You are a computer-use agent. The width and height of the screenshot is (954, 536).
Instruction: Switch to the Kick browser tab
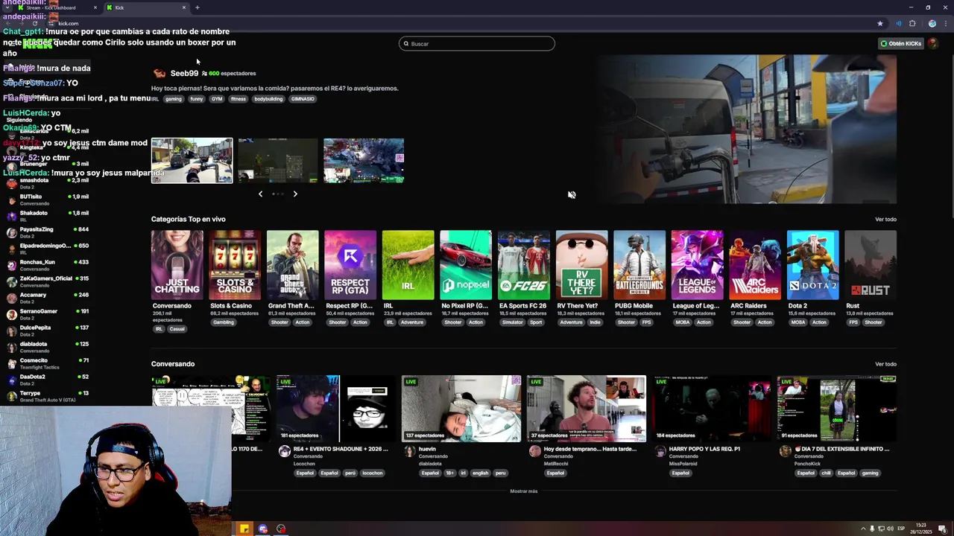point(145,7)
